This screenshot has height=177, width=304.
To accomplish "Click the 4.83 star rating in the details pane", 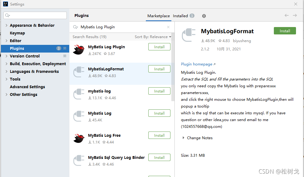I will click(224, 41).
